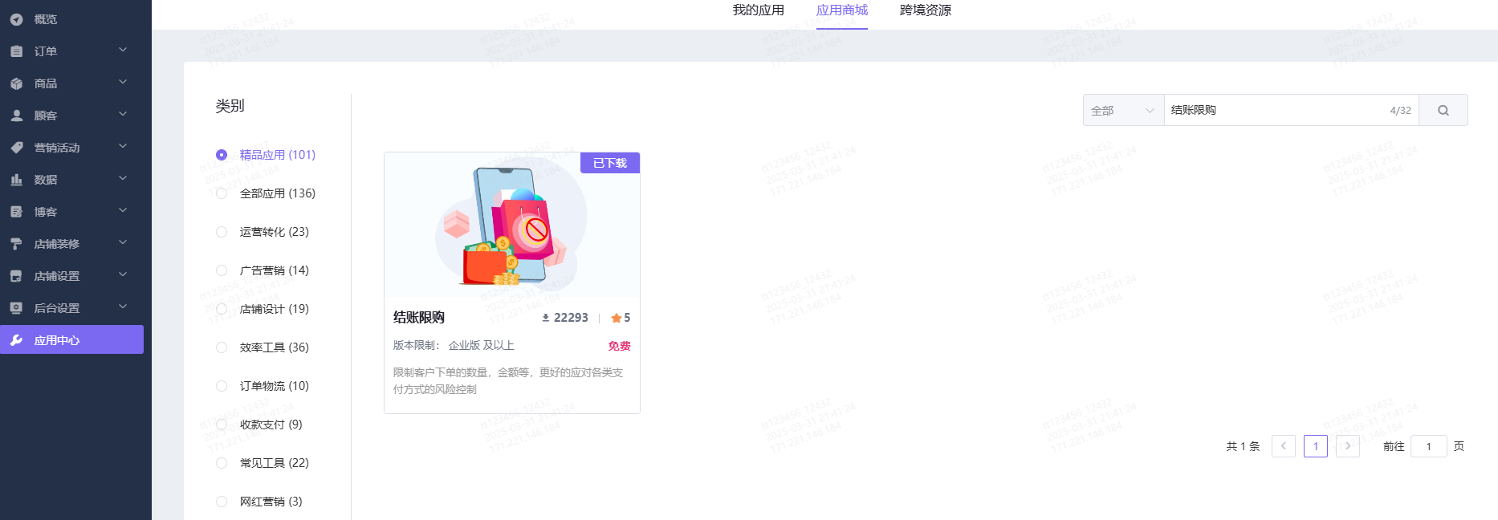Expand the 营销活动 menu chevron
1498x520 pixels.
(x=123, y=146)
